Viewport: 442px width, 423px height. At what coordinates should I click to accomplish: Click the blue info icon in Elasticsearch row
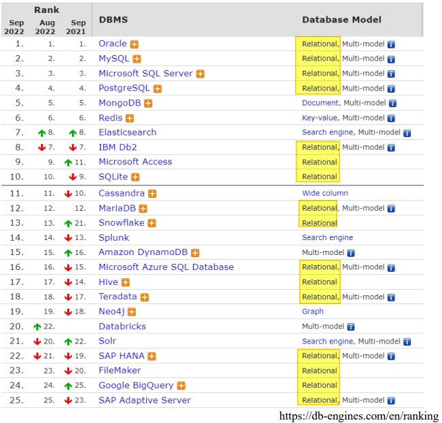pos(407,133)
